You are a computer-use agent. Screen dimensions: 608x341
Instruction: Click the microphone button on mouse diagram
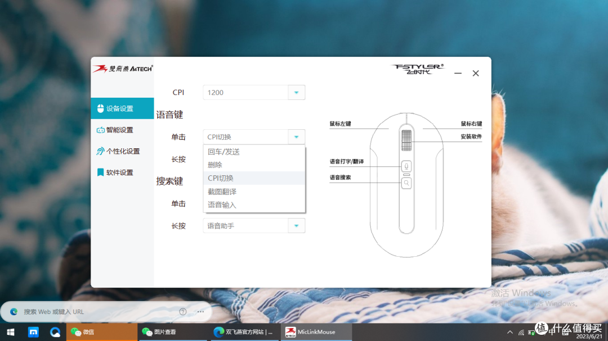[406, 166]
